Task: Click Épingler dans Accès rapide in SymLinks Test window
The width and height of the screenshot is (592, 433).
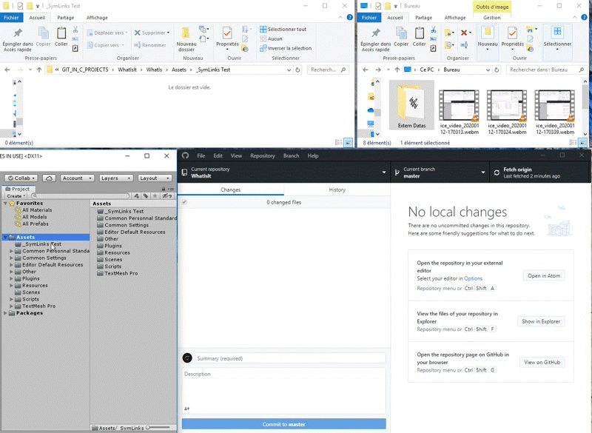Action: tap(17, 39)
